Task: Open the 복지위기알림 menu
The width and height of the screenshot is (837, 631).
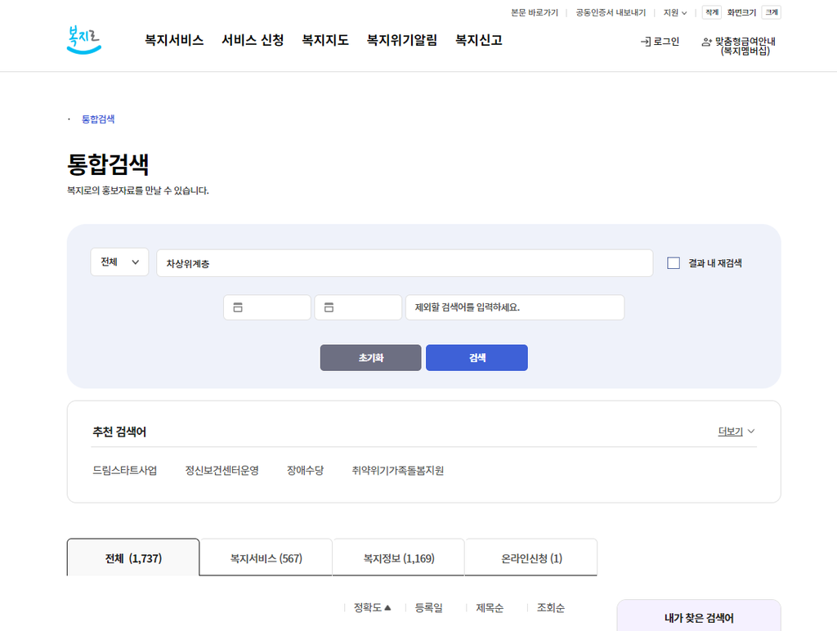Action: tap(402, 40)
